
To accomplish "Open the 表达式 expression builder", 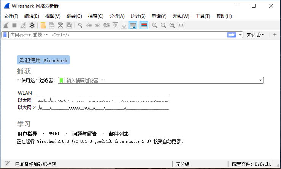I will [256, 35].
